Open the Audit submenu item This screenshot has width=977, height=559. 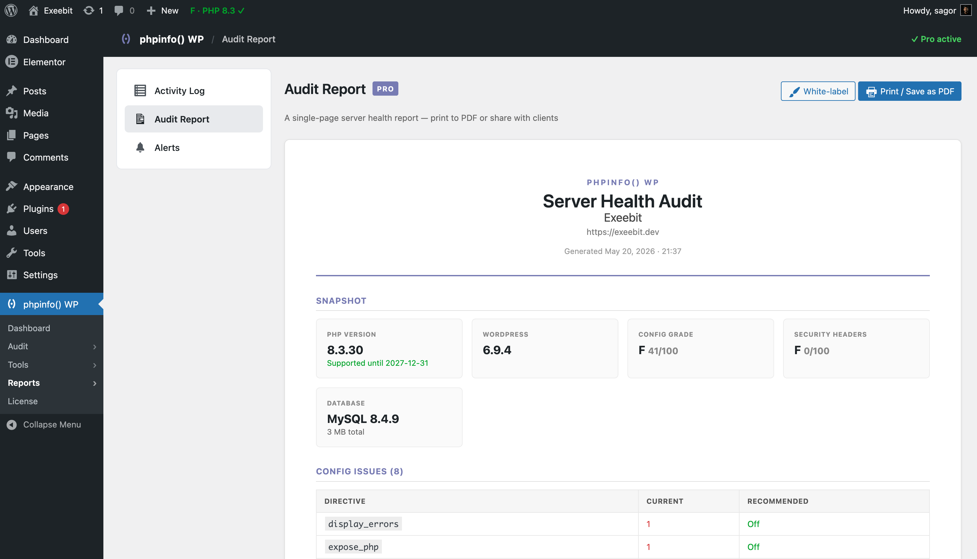coord(18,346)
